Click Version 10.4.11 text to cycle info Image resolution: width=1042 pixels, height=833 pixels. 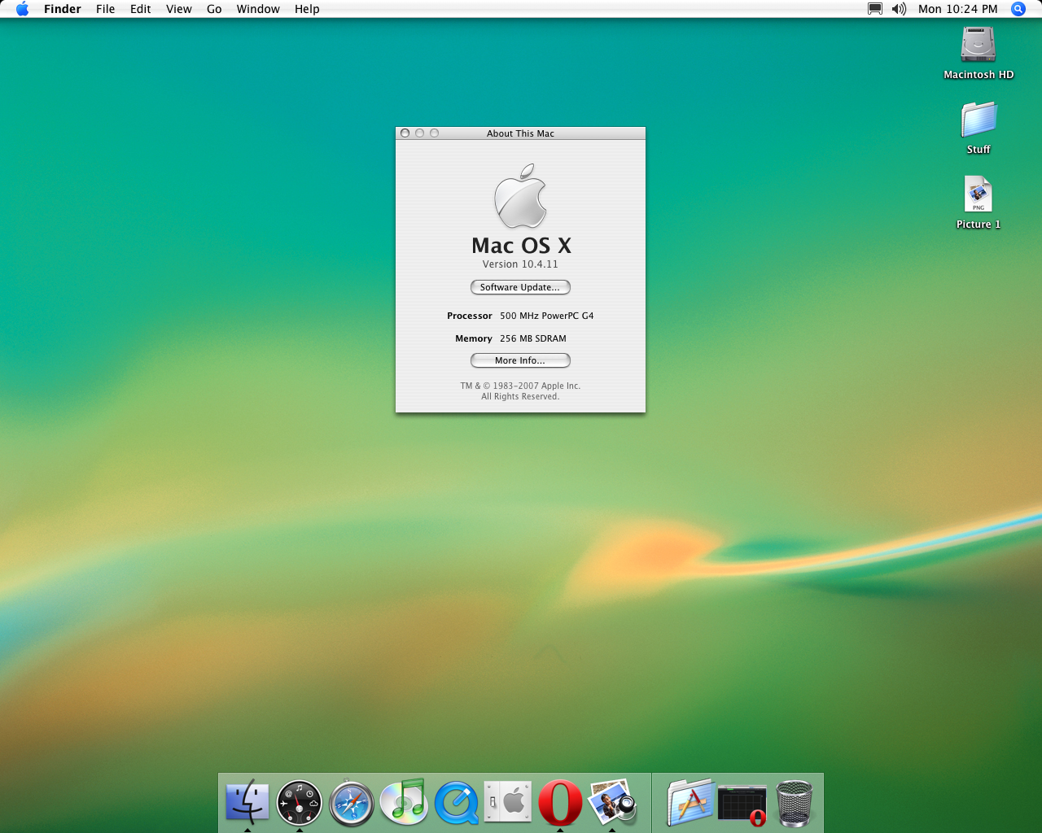520,264
